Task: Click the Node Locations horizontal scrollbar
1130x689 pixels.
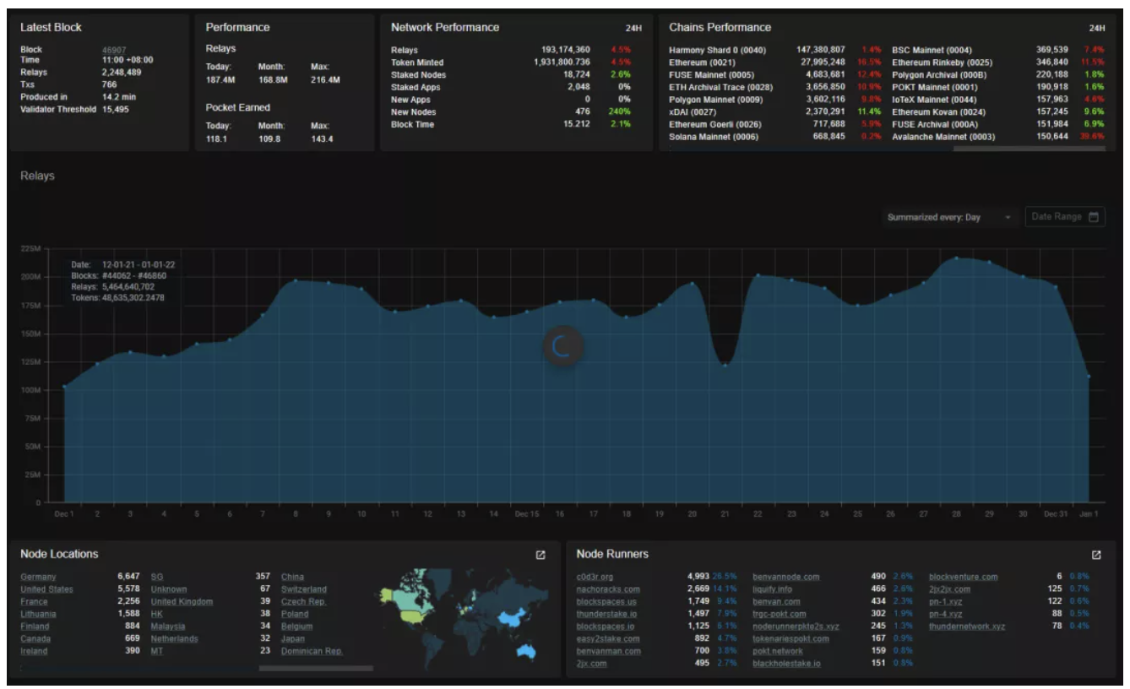Action: pos(315,668)
